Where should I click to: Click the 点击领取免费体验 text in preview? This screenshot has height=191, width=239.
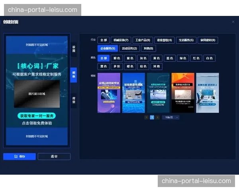click(x=37, y=123)
